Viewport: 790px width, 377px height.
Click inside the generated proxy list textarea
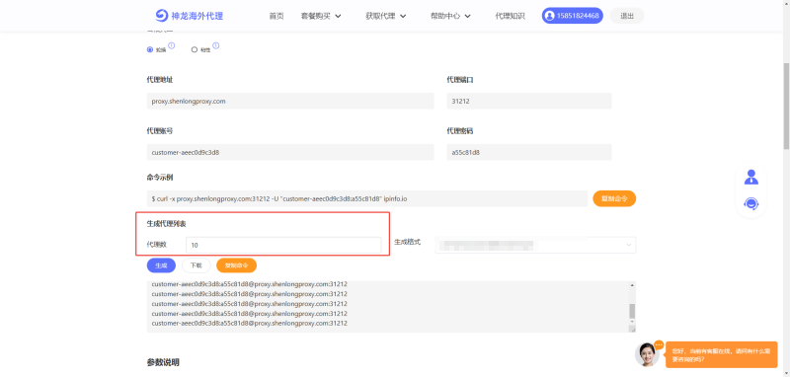387,307
